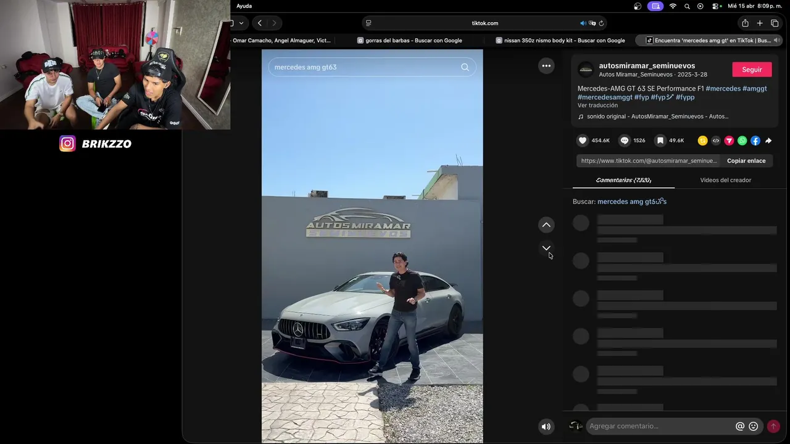Open the Comentarios tab
790x444 pixels.
click(x=623, y=180)
